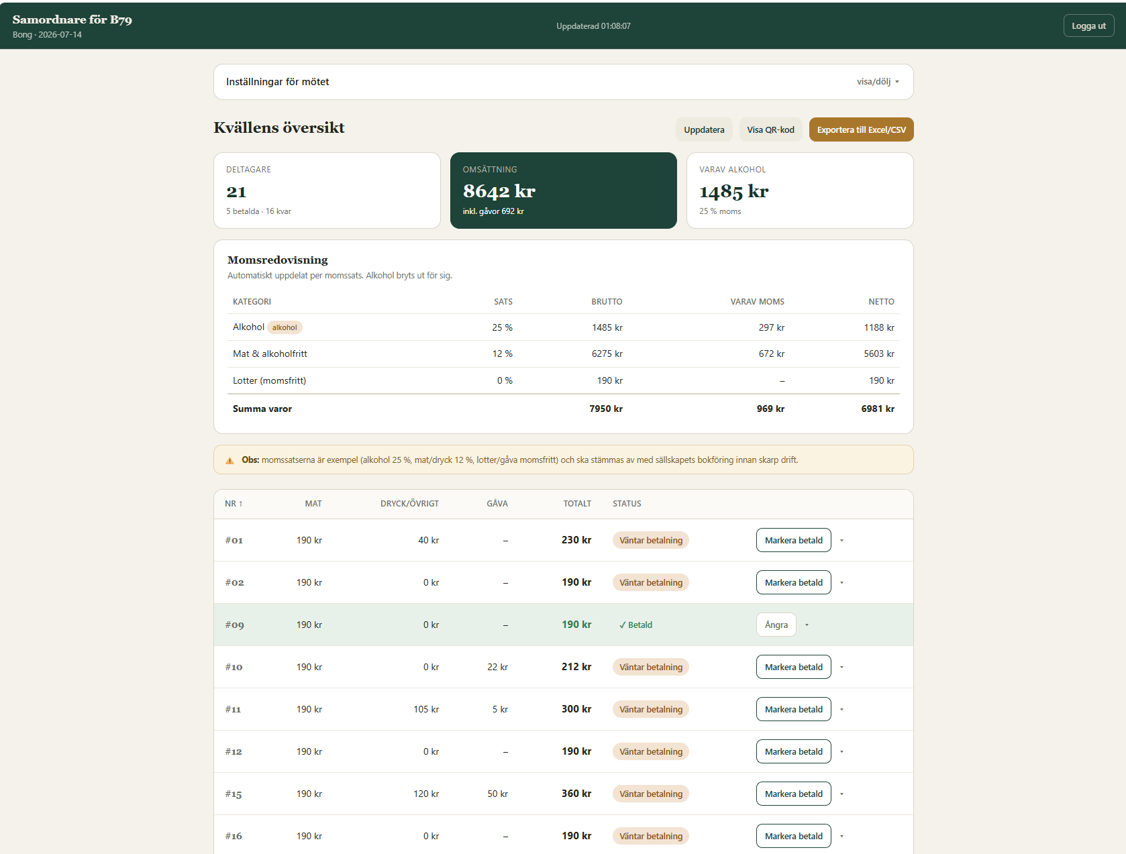Click the 22 kr gåva value in row #10
Image resolution: width=1126 pixels, height=854 pixels.
[x=497, y=667]
